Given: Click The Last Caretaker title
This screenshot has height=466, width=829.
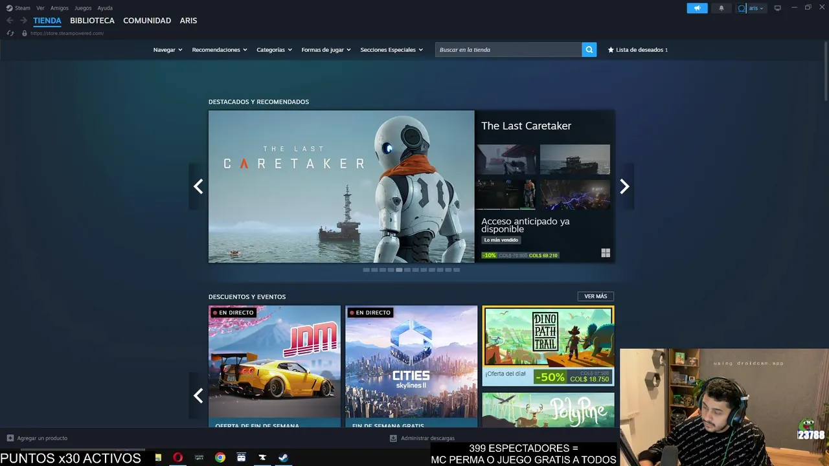Looking at the screenshot, I should 526,126.
